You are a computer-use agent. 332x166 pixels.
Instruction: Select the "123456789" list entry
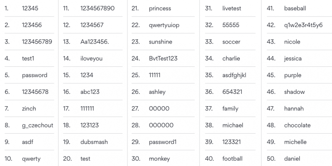(38, 42)
